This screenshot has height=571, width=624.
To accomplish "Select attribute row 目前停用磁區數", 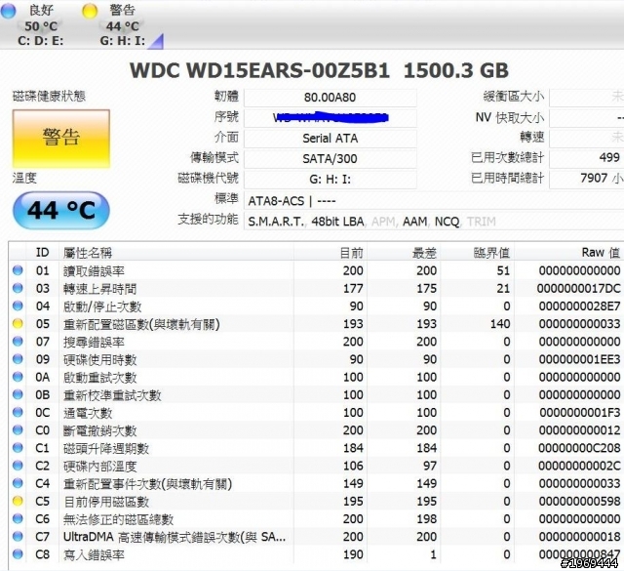I will [x=316, y=501].
